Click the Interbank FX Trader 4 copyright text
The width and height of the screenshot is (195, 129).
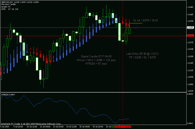point(31,124)
